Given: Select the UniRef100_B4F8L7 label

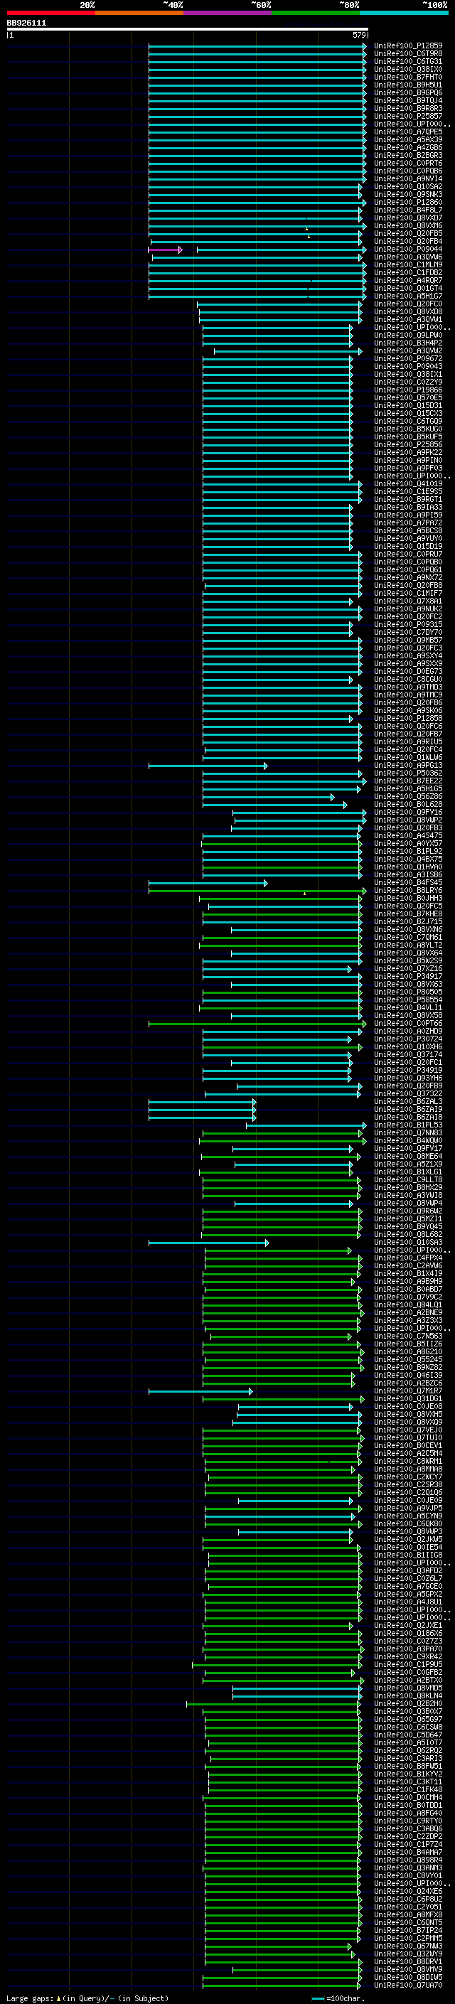Looking at the screenshot, I should click(x=408, y=210).
